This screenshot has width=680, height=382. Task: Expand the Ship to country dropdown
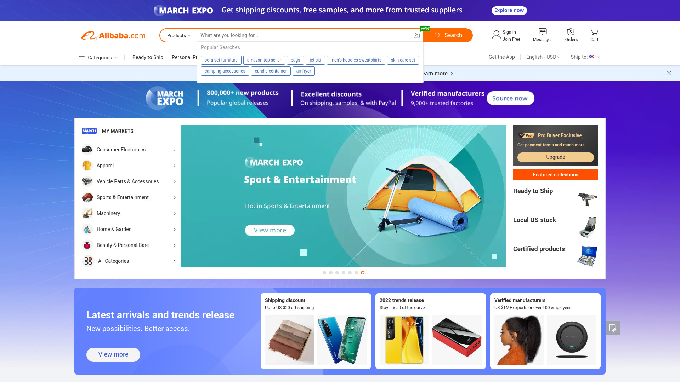[585, 57]
